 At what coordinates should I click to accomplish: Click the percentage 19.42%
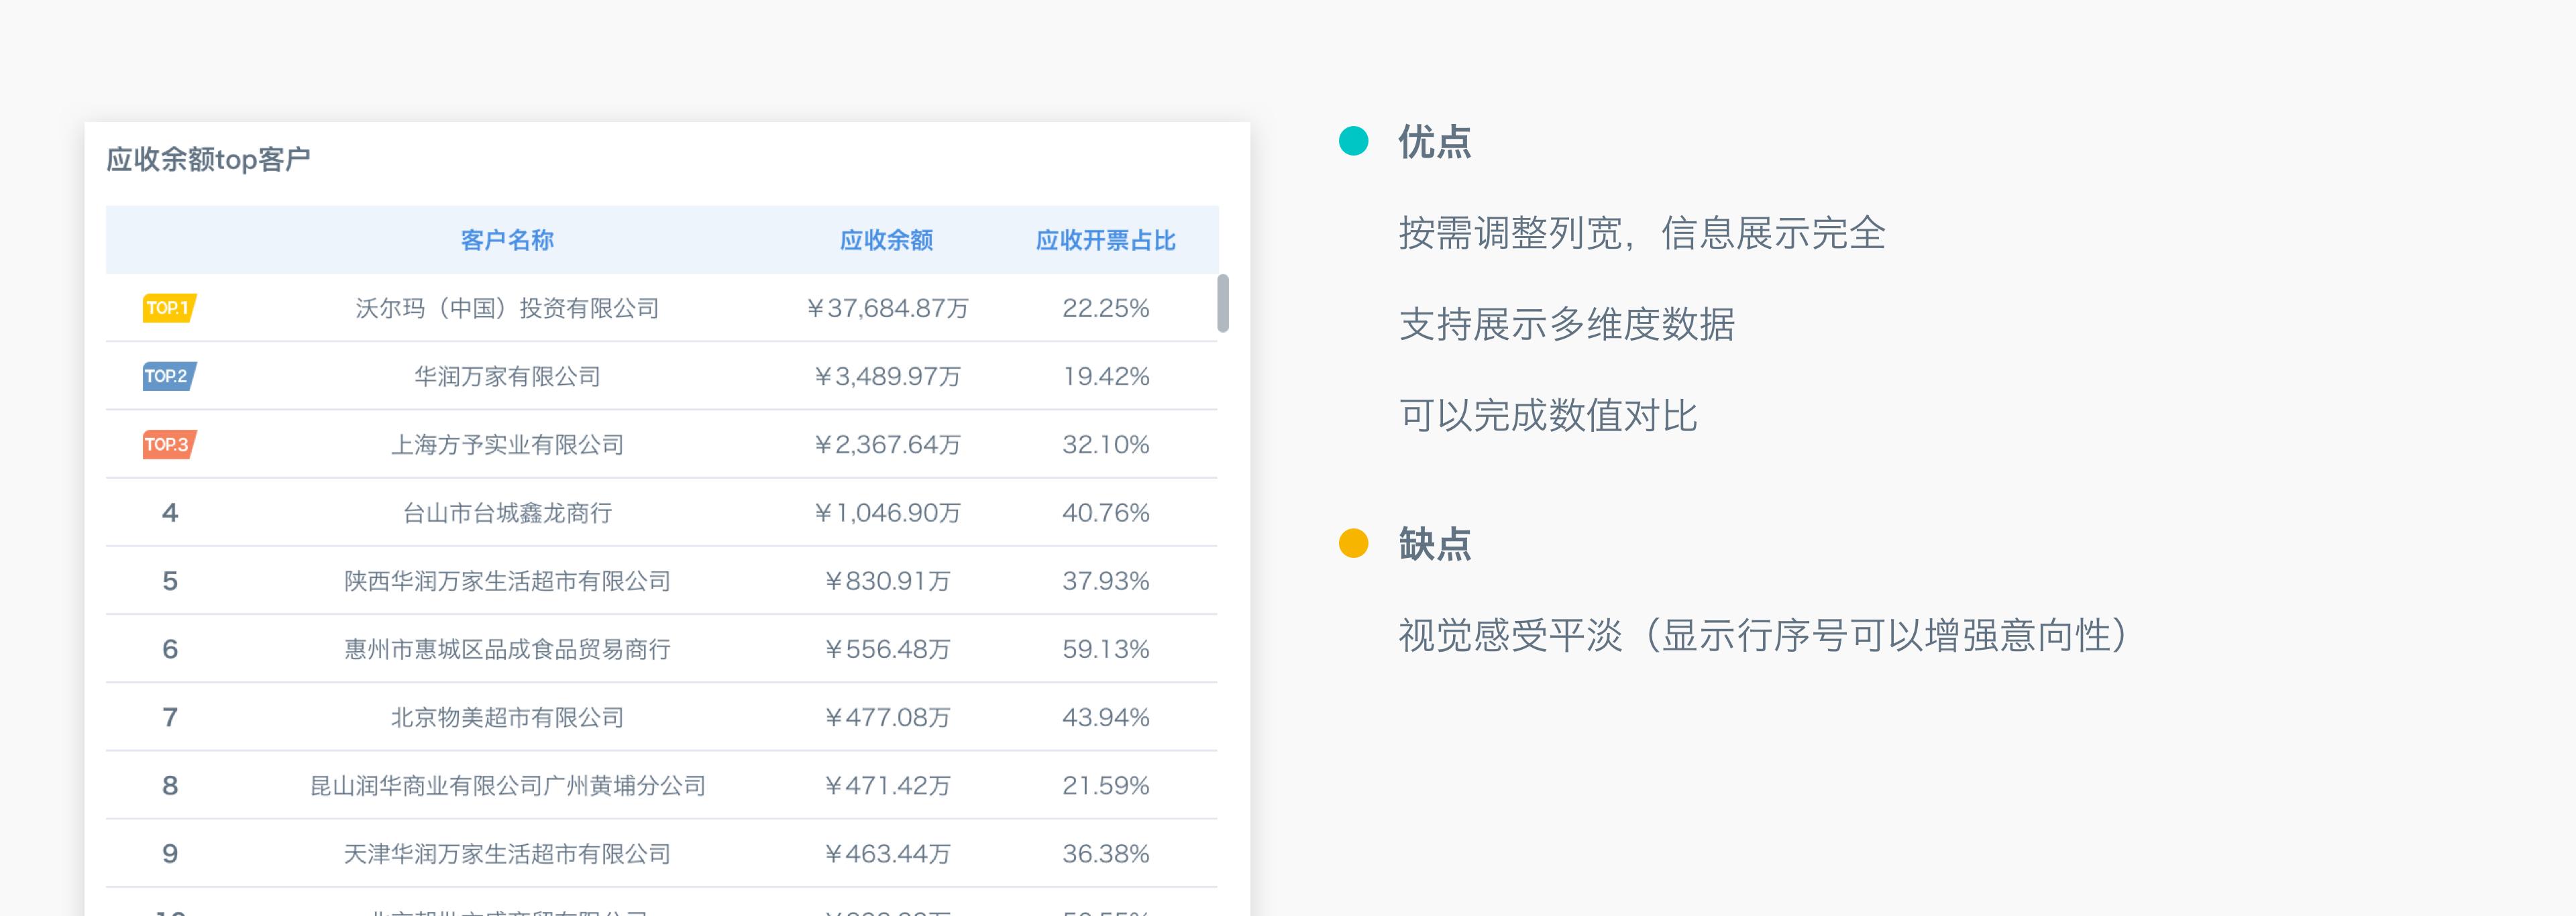point(1105,376)
